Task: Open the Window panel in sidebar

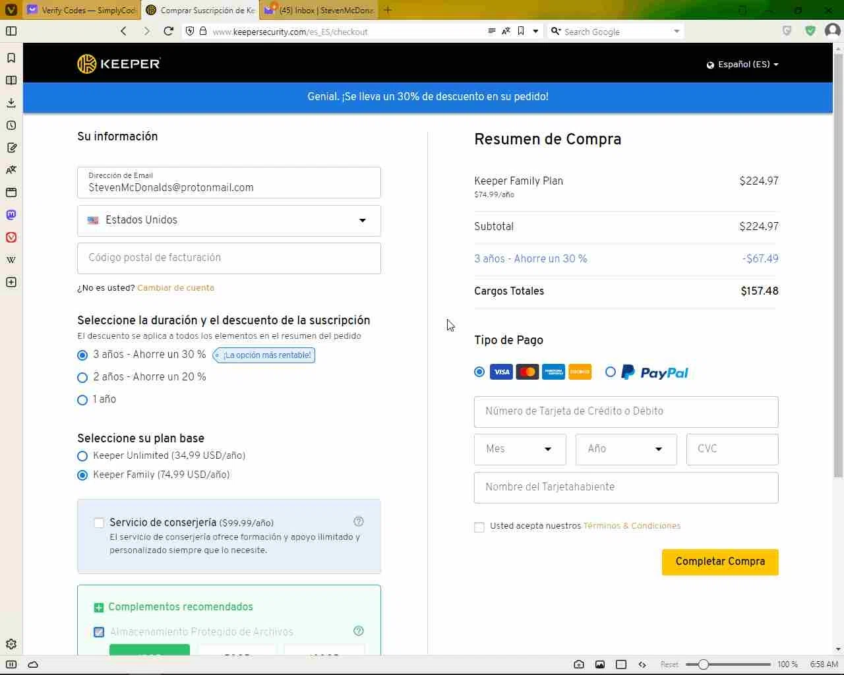Action: [x=11, y=192]
